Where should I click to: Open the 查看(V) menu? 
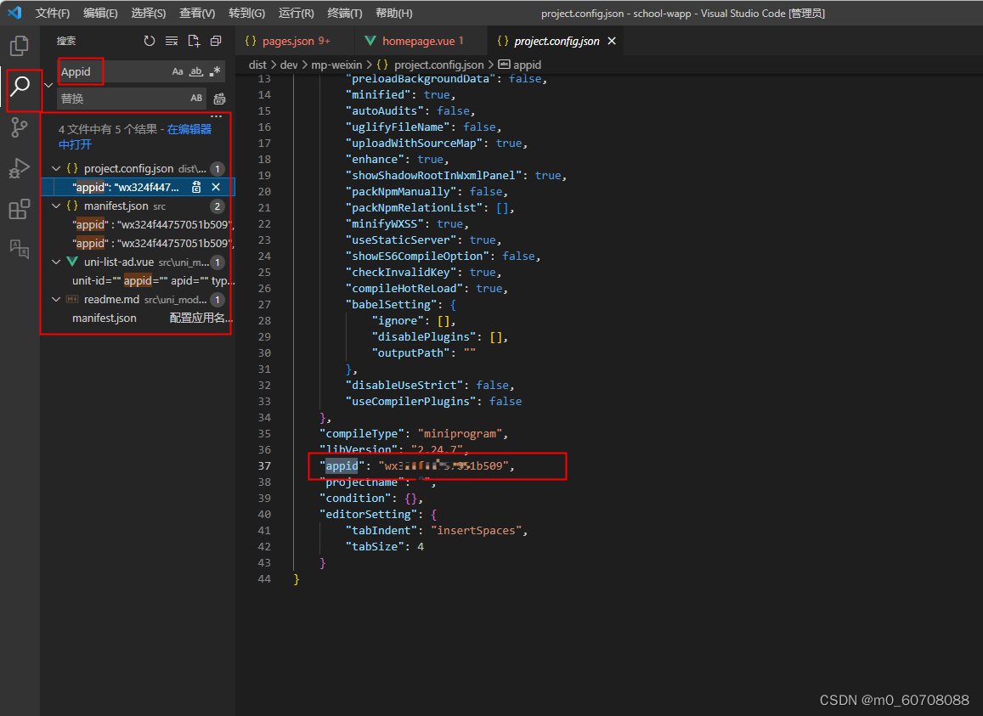coord(197,13)
